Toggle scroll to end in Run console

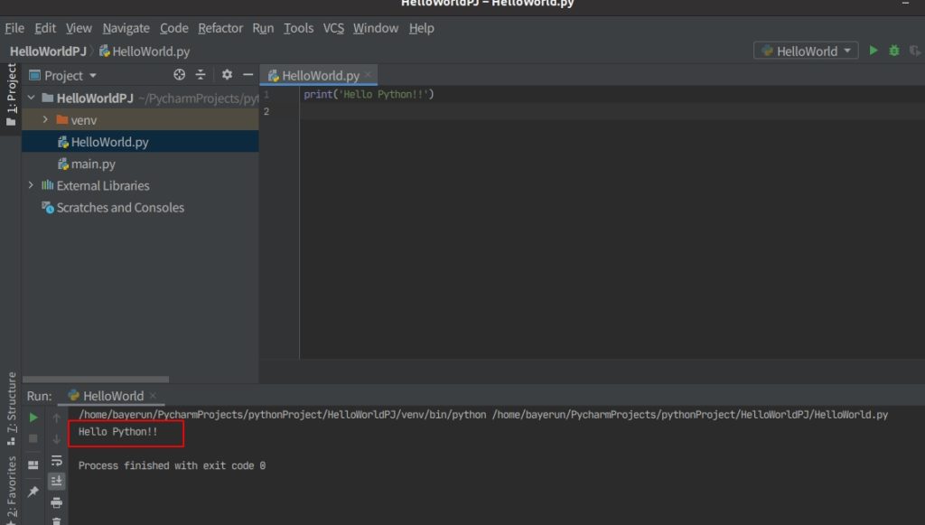57,481
